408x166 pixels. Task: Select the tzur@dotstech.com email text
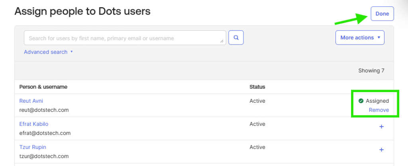click(44, 156)
